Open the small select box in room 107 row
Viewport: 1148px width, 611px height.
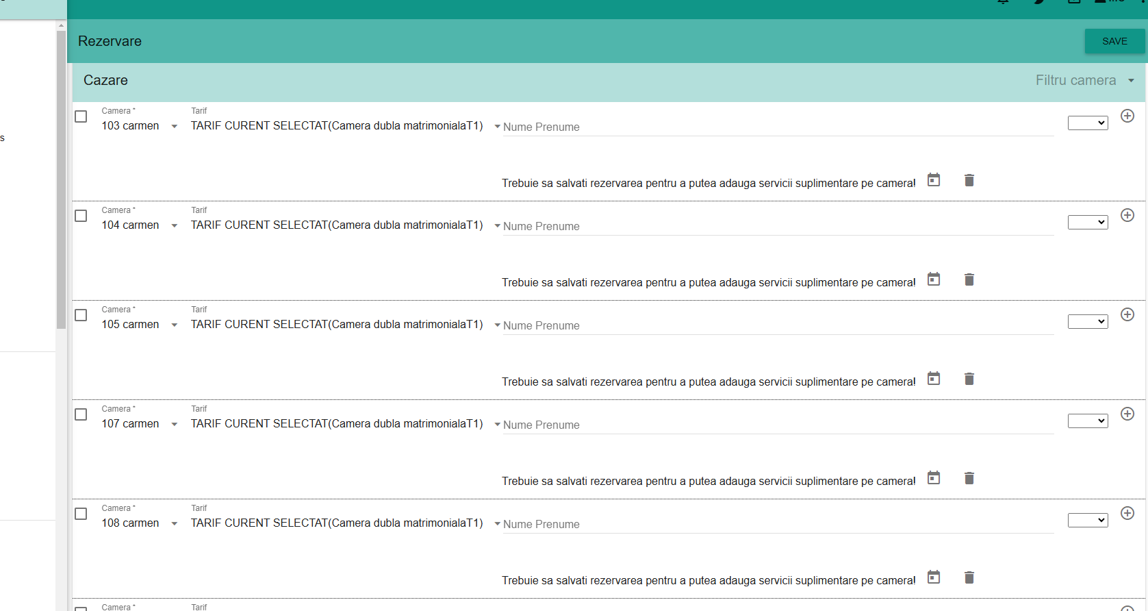(x=1088, y=421)
